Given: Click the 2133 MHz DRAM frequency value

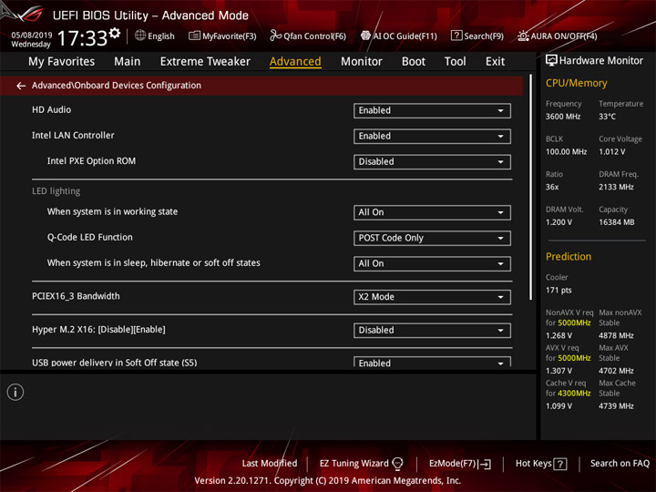Looking at the screenshot, I should pyautogui.click(x=616, y=187).
